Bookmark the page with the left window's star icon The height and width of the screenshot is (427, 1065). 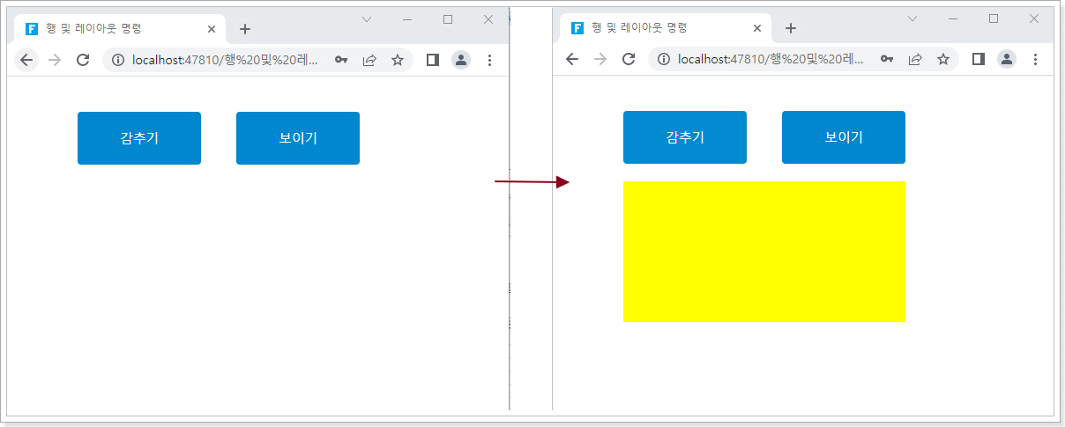click(398, 60)
